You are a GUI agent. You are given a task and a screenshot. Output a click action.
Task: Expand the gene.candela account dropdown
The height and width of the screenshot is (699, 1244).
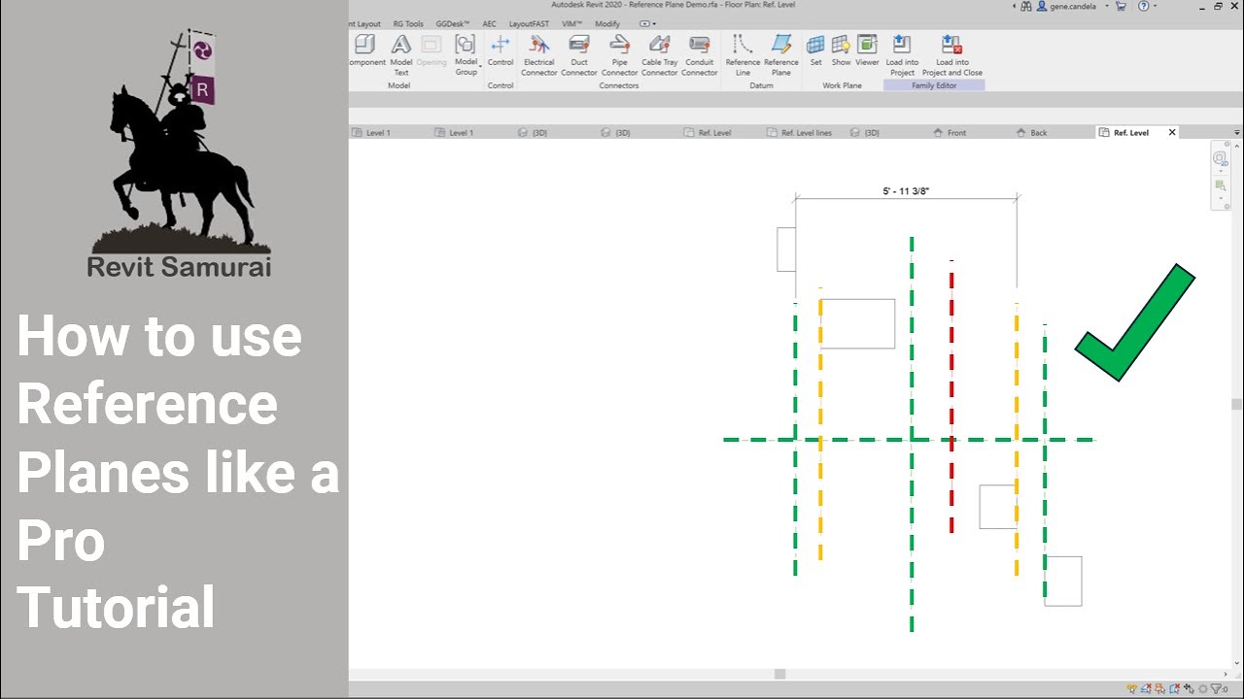tap(1107, 6)
